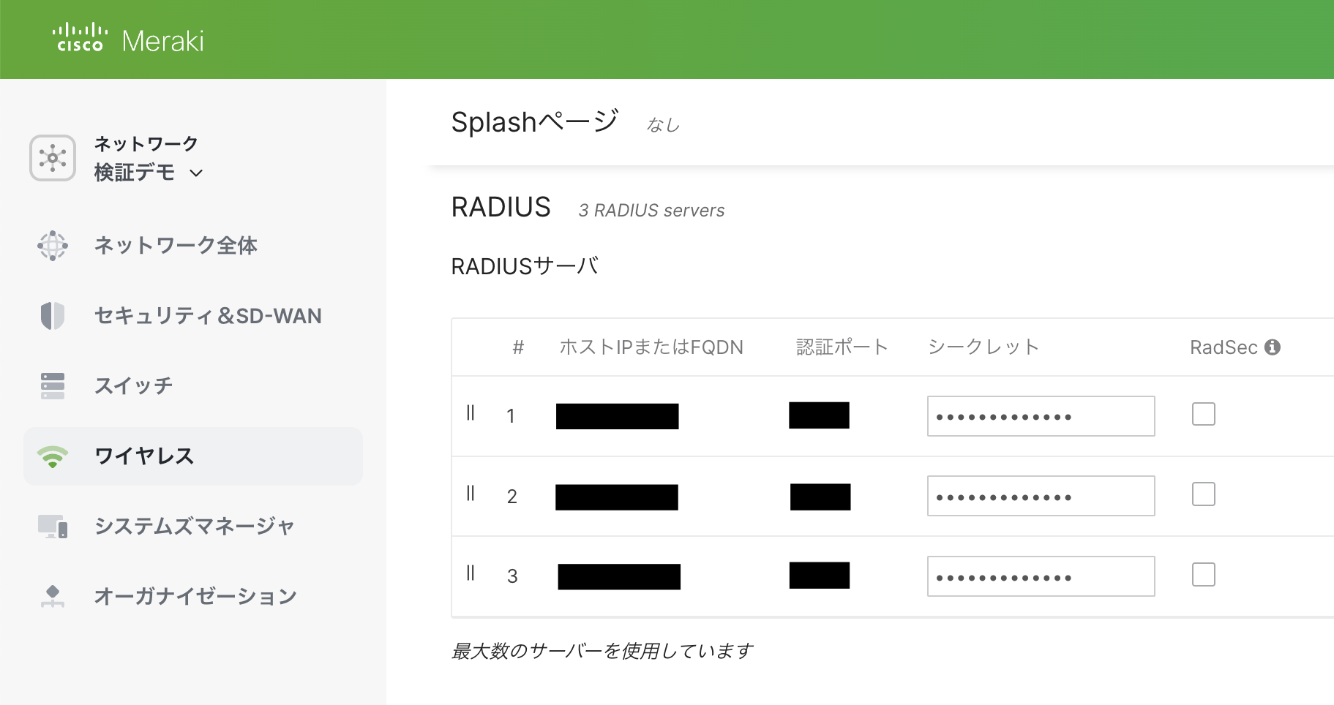Click the '3 RADIUS servers' summary text
The height and width of the screenshot is (705, 1334).
pos(651,211)
